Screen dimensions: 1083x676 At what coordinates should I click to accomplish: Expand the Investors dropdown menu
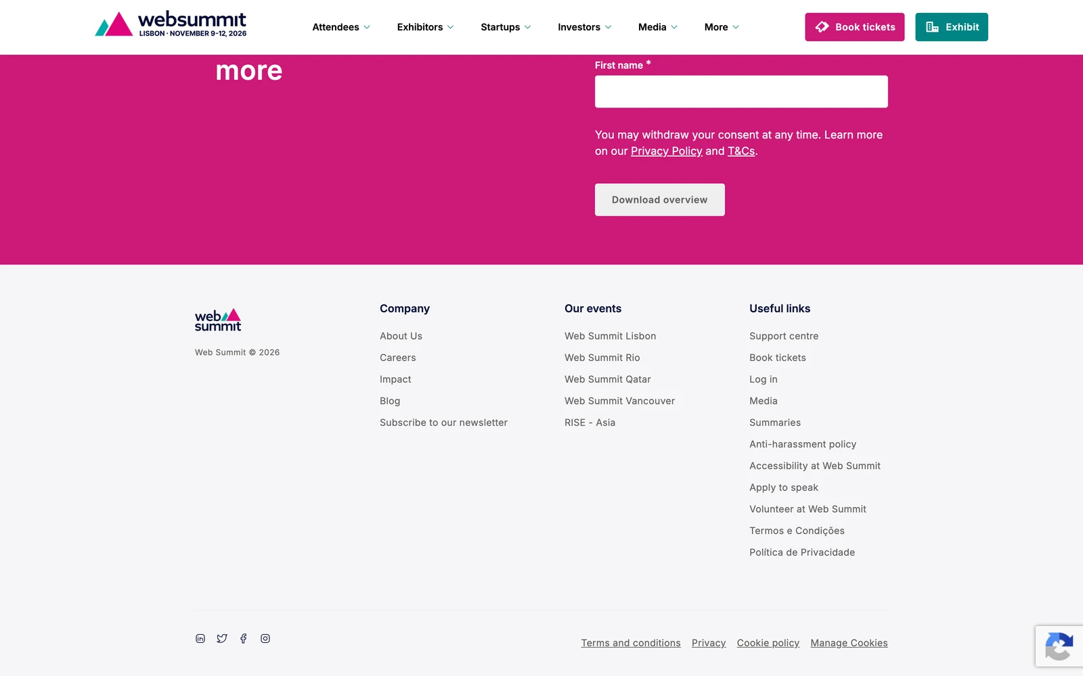[x=585, y=27]
